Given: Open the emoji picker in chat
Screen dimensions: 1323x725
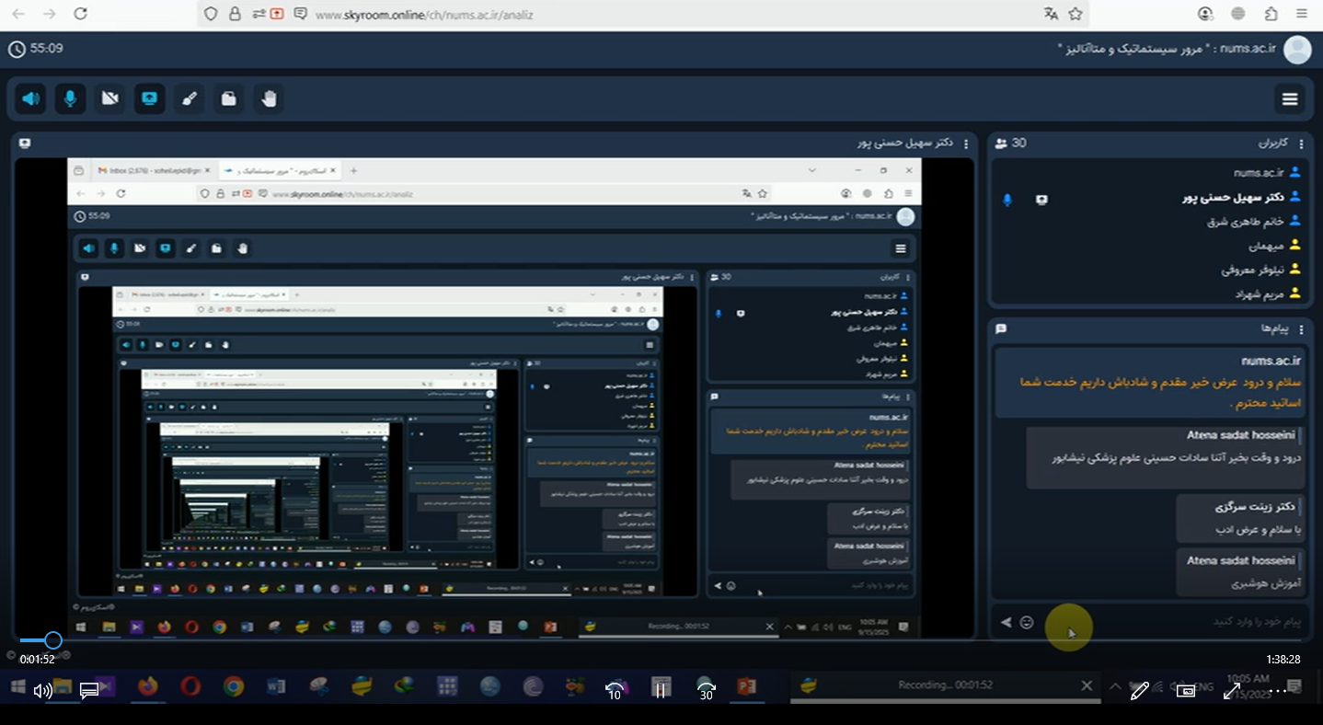Looking at the screenshot, I should 1027,623.
